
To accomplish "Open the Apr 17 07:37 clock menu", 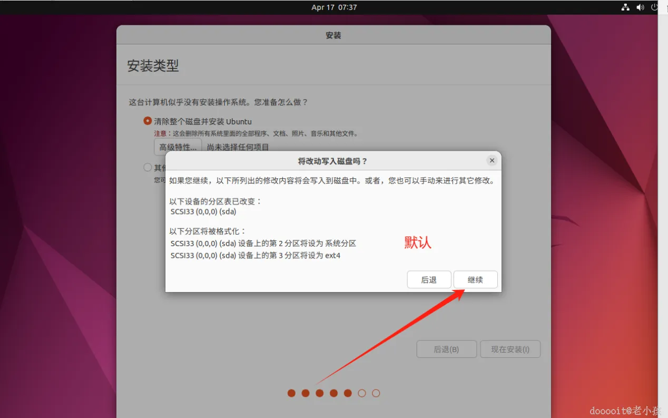I will point(334,7).
